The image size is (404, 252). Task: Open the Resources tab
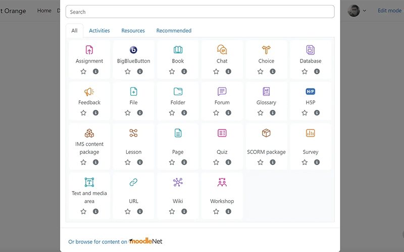point(133,31)
